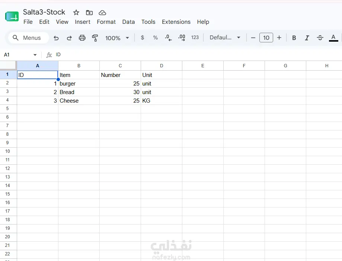Select the burger row unit cell
Screen dimensions: 342x261
162,83
